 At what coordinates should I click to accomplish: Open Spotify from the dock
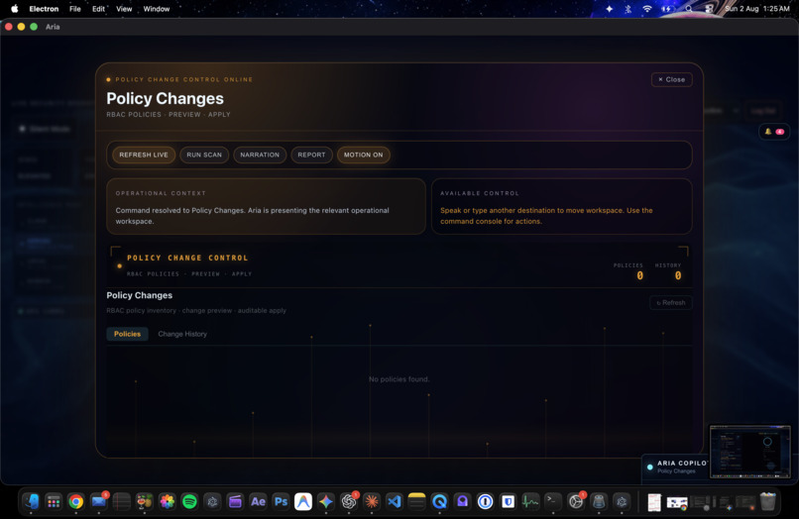[189, 502]
